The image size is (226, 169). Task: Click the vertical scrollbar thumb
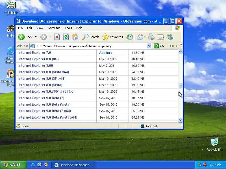(180, 86)
